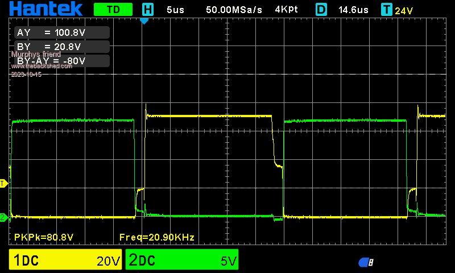Select the BY = 20.8V cursor readout
455x273 pixels.
click(x=61, y=47)
